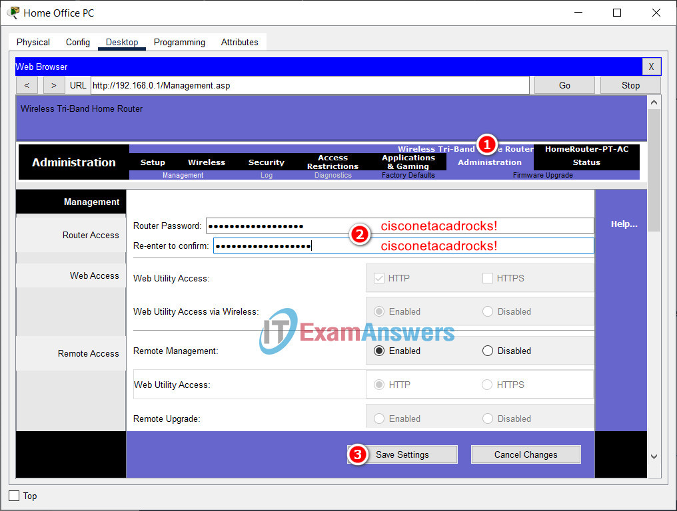
Task: Click the scrollbar down arrow
Action: 654,456
